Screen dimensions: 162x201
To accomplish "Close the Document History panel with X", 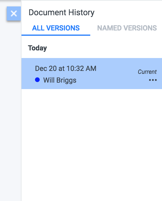I will pos(14,13).
